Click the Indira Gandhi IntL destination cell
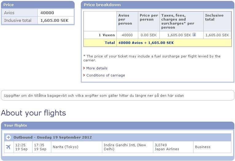Image resolution: width=235 pixels, height=161 pixels. coord(127,147)
